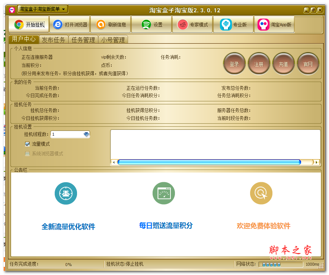Click the 服务器任务总数 label
Screen dimensions: 329x275
(234, 110)
